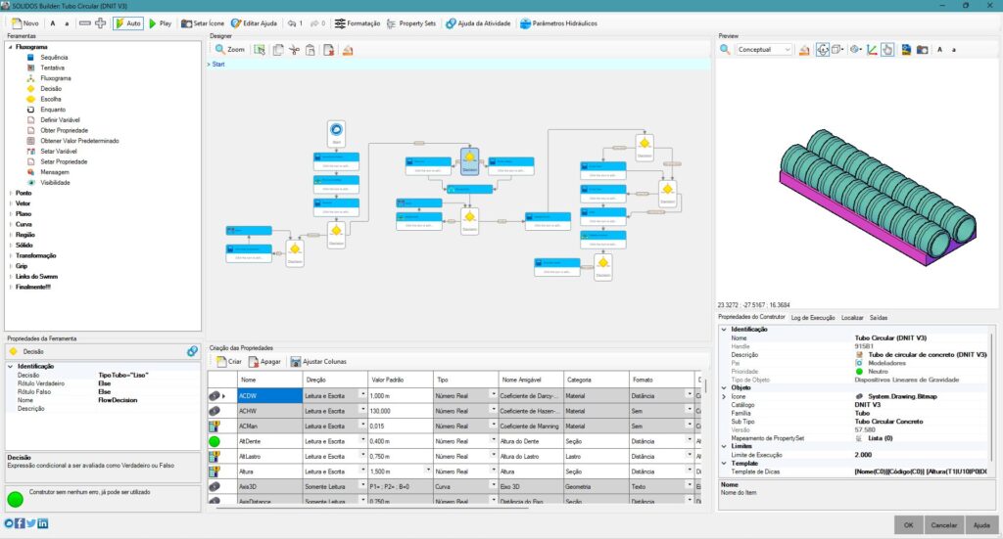Image resolution: width=1003 pixels, height=539 pixels.
Task: Click the large A font-increase icon in the top toolbar
Action: tap(53, 23)
